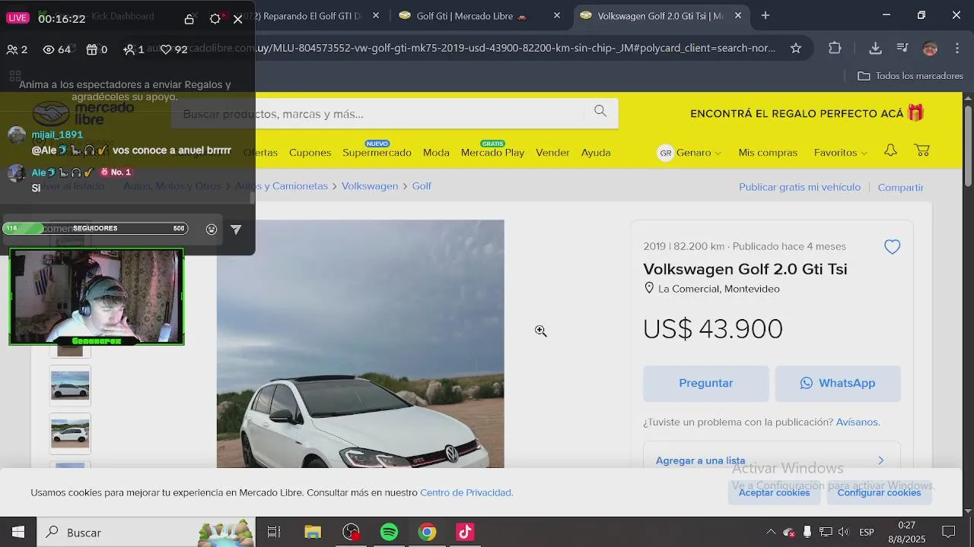Click Configurar cookies button

click(879, 492)
